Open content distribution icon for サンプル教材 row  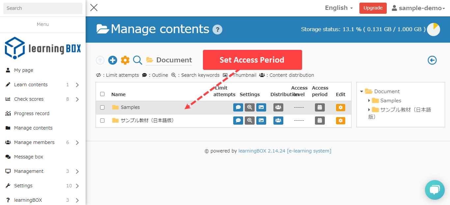pyautogui.click(x=278, y=120)
